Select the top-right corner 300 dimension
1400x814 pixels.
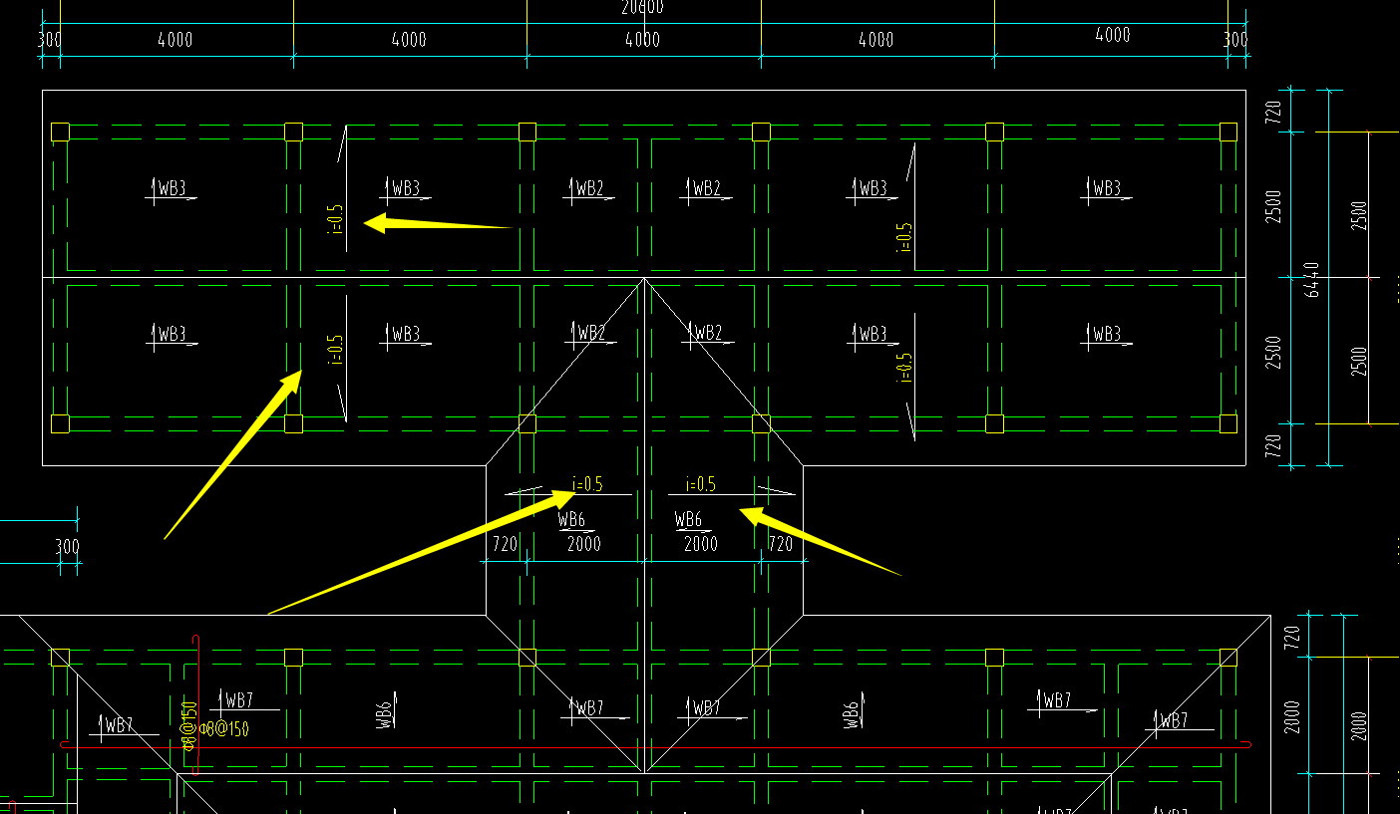click(1235, 40)
